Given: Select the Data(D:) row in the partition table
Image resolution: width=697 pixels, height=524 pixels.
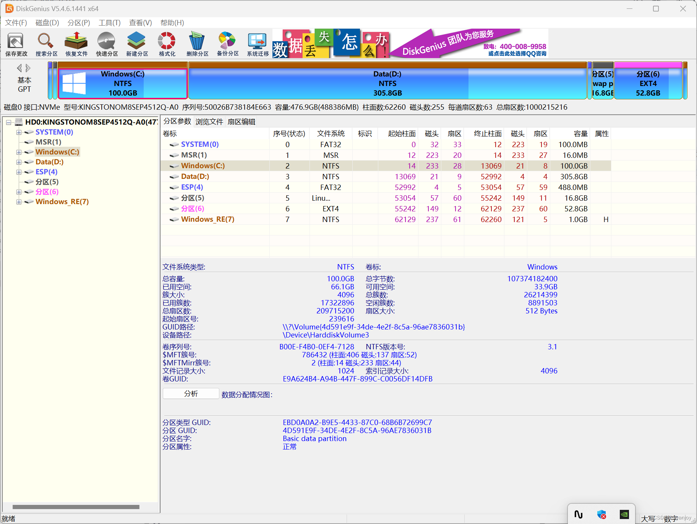Looking at the screenshot, I should (386, 177).
